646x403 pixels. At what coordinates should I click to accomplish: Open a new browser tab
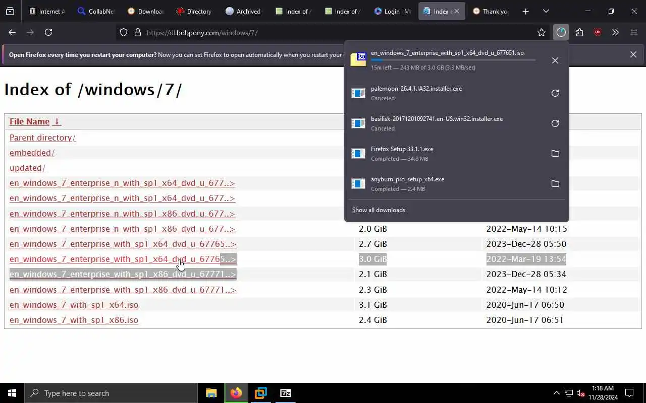[x=525, y=11]
